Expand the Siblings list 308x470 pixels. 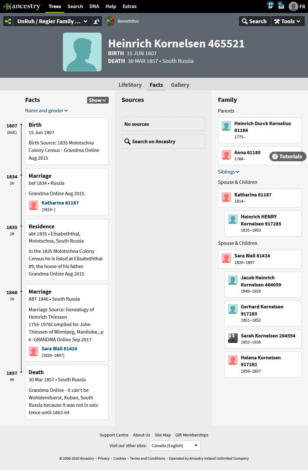click(228, 172)
